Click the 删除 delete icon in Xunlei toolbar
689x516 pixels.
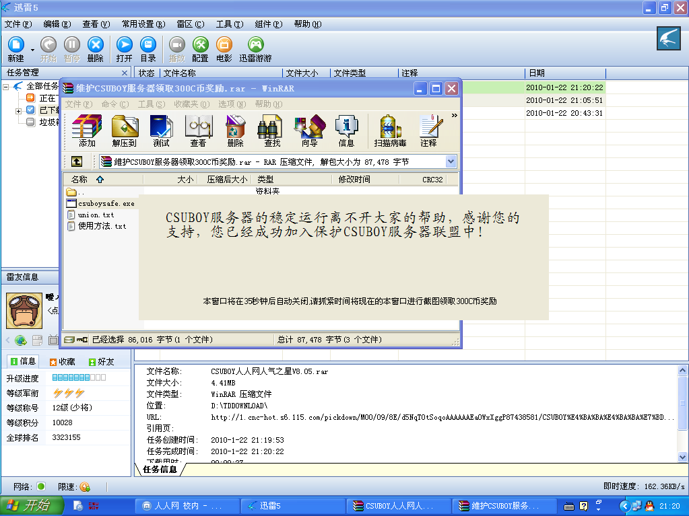click(96, 49)
